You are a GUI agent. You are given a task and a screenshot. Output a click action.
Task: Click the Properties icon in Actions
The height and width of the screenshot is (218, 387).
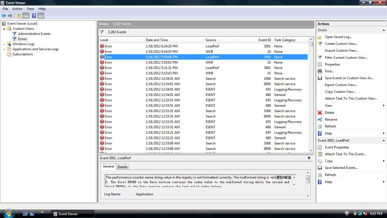point(320,64)
